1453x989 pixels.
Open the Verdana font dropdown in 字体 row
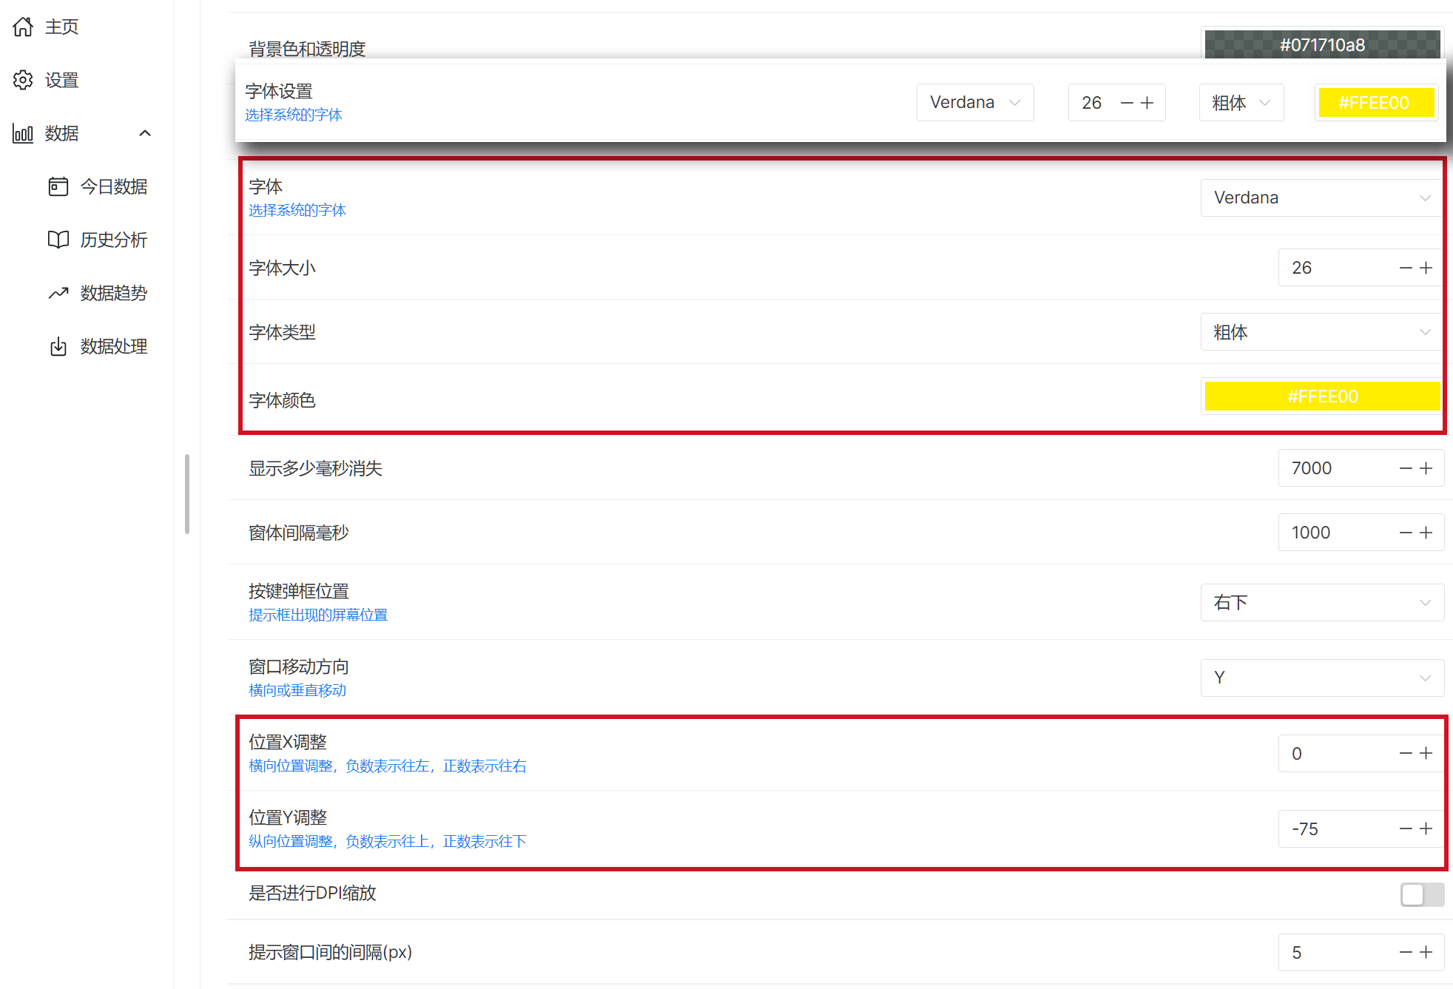click(1321, 198)
